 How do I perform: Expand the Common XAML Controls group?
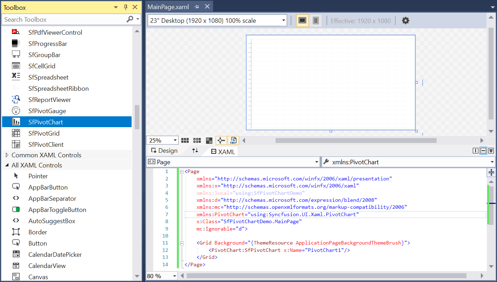pyautogui.click(x=7, y=155)
